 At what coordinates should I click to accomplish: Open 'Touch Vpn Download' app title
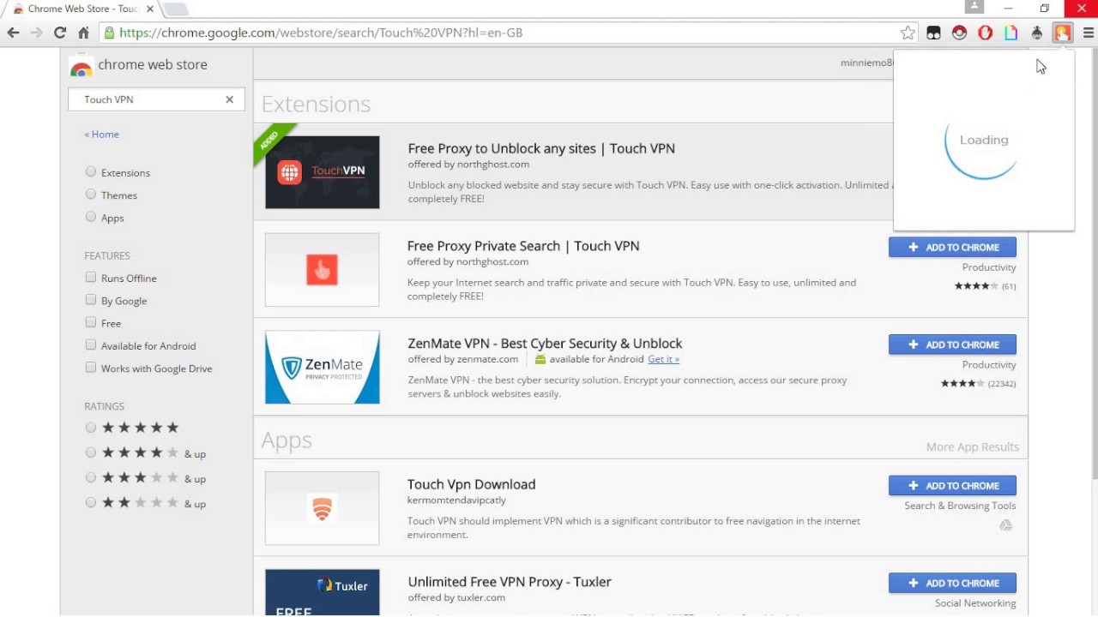[x=471, y=484]
